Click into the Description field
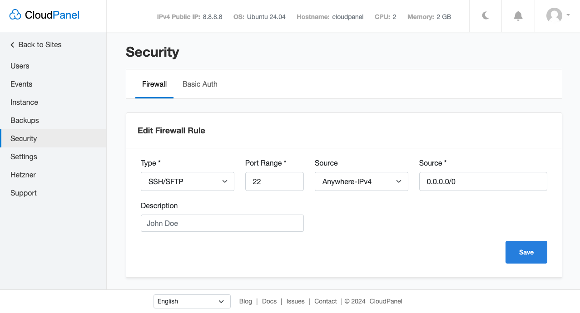Screen dimensions: 580x313 coord(222,223)
